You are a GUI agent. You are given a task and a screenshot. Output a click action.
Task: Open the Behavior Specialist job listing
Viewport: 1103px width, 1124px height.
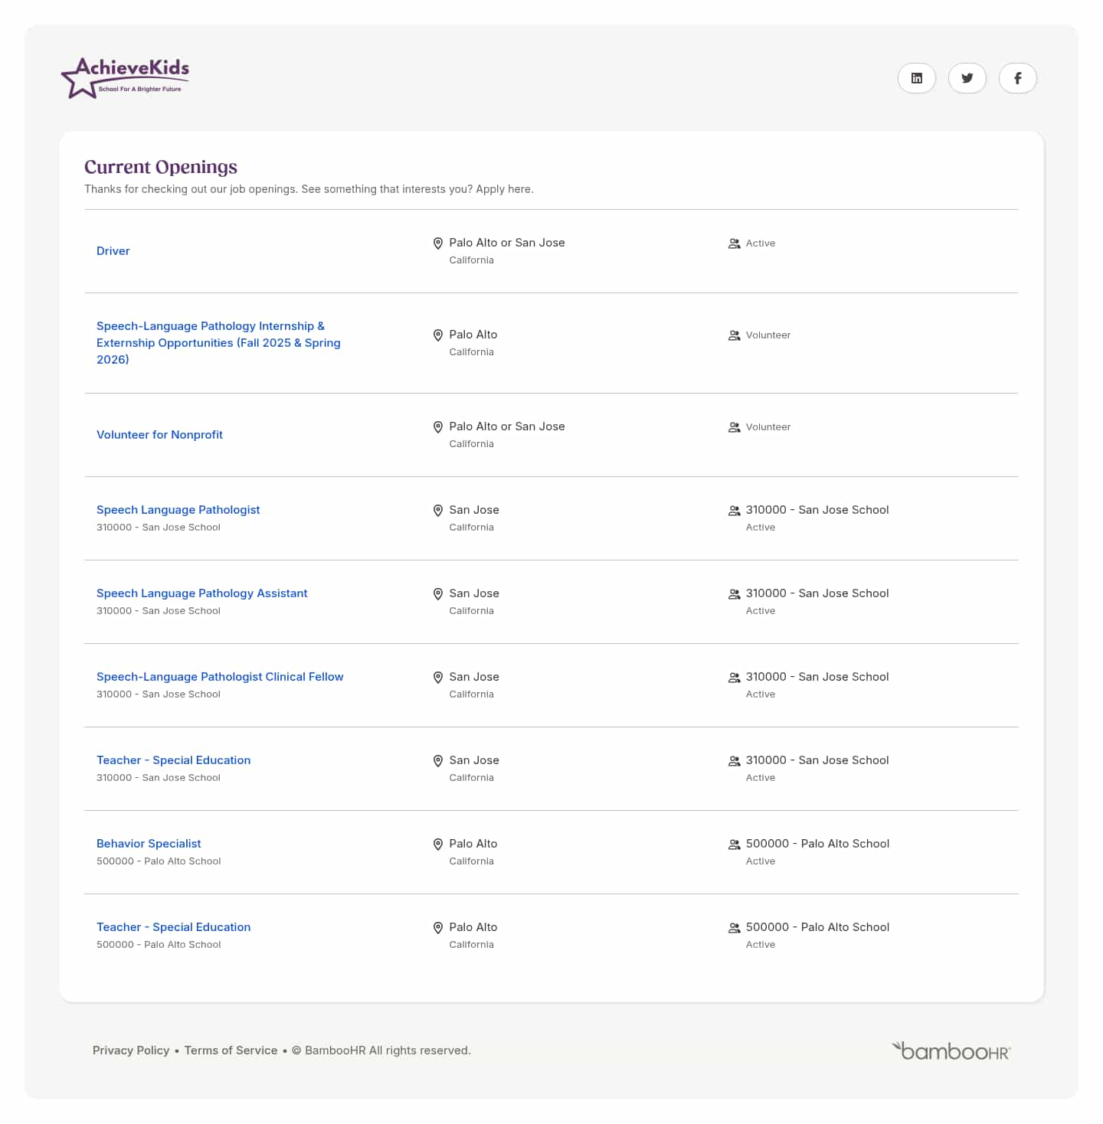[x=149, y=844]
